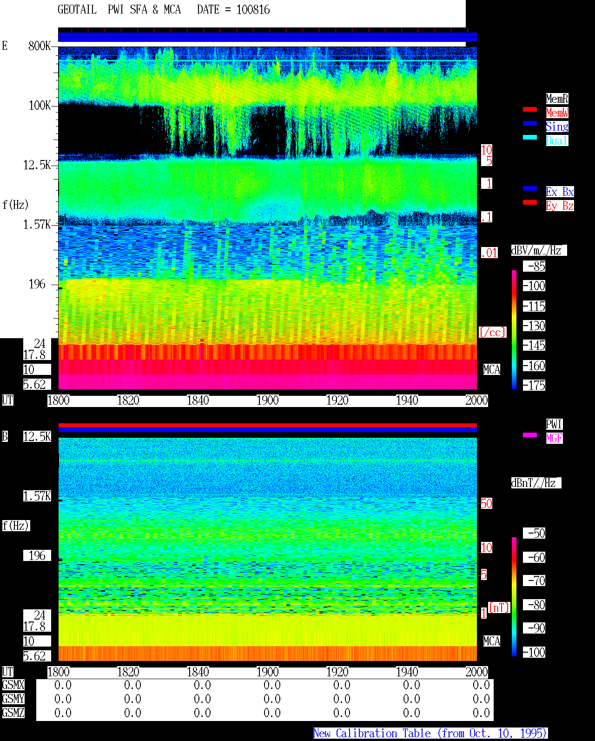This screenshot has width=595, height=741.
Task: Click the magenta MGF legend swatch
Action: point(530,435)
